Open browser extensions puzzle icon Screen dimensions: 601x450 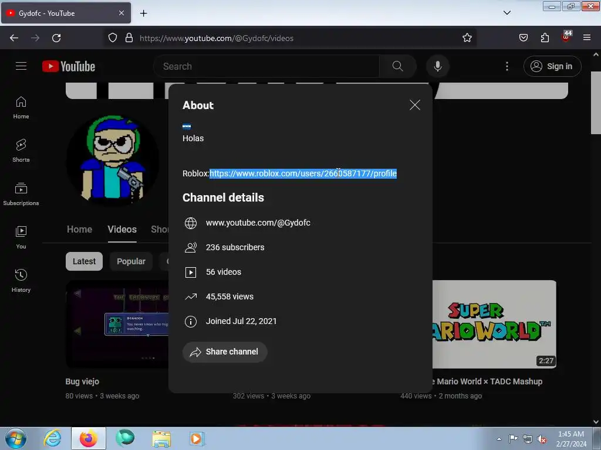point(545,38)
